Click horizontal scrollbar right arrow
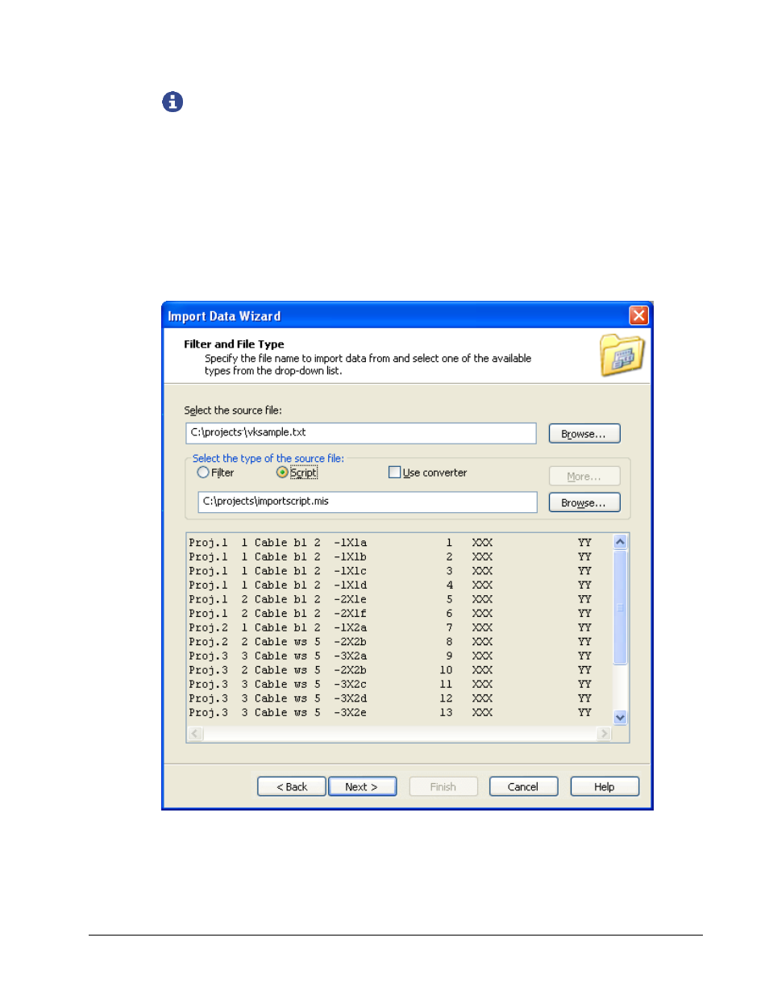Screen dimensions: 769x996 pos(604,734)
